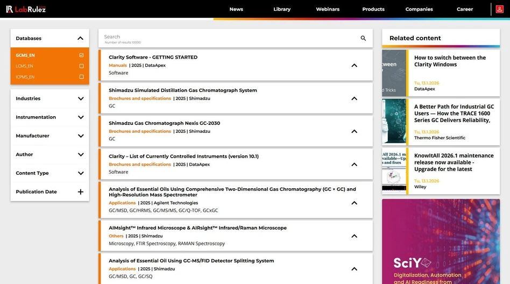
Task: Enable the ICPMS_EN database checkbox
Action: pyautogui.click(x=81, y=77)
